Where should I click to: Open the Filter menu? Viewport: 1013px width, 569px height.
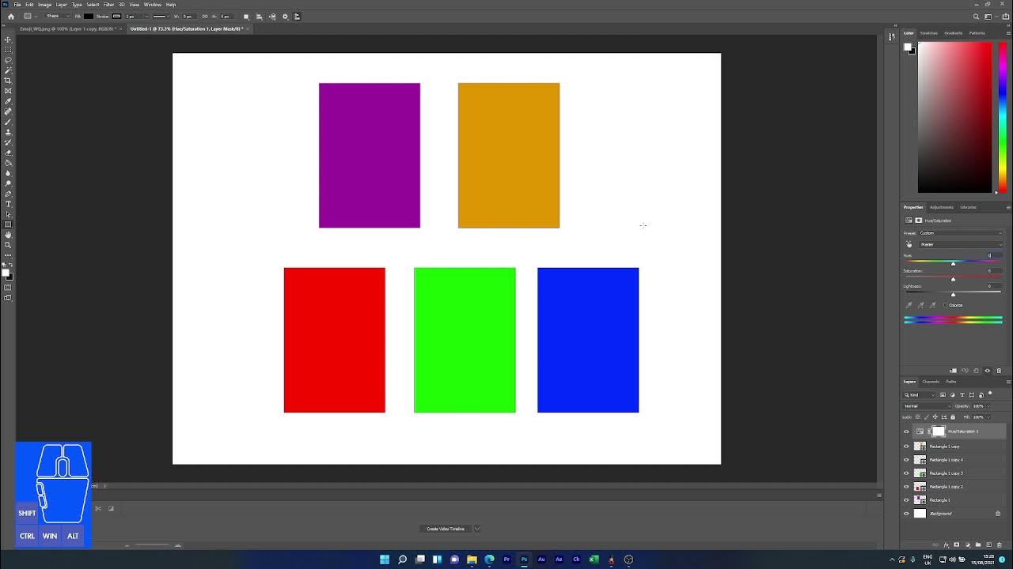108,5
